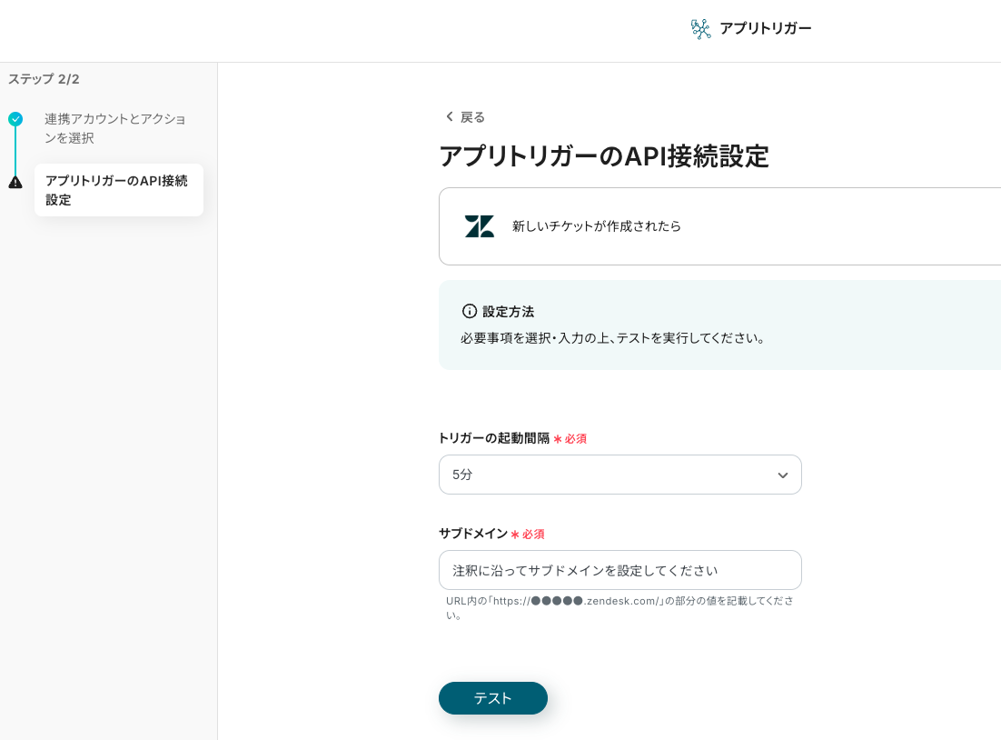The image size is (1001, 740).
Task: Click the red required asterisk next to トリガーの起動間隔
Action: 558,439
